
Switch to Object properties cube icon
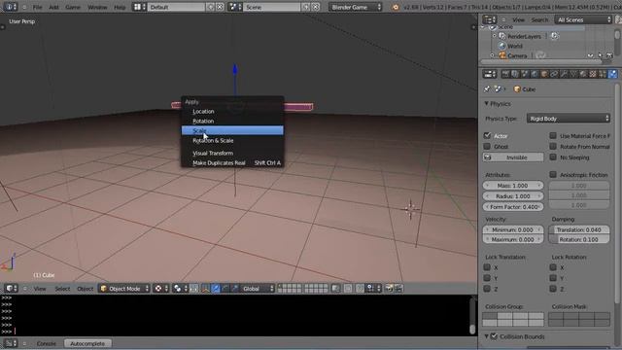[x=544, y=74]
